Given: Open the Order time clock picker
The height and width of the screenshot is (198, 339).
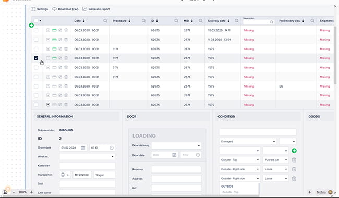Looking at the screenshot, I should tap(111, 147).
